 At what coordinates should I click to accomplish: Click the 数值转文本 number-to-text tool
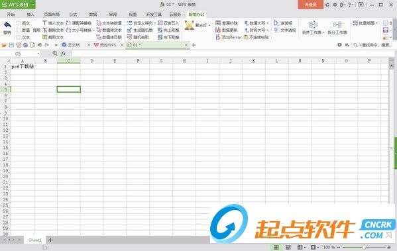click(109, 30)
